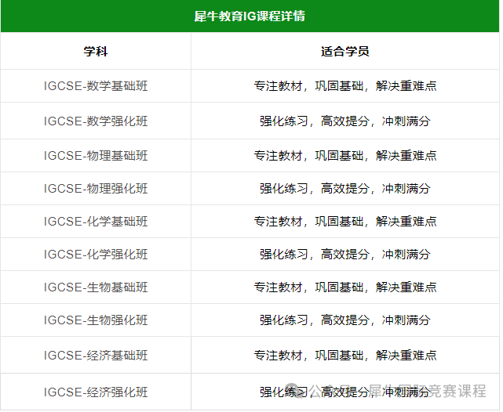
Task: Click the IGCSE-生物强化班 cell
Action: (96, 320)
